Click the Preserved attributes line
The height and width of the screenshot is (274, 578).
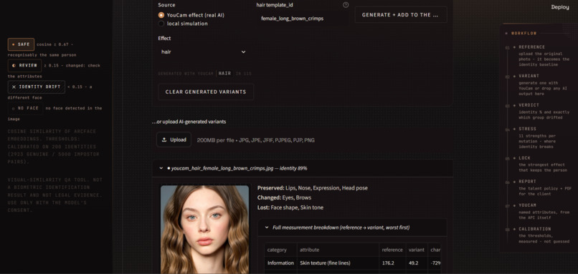(313, 188)
